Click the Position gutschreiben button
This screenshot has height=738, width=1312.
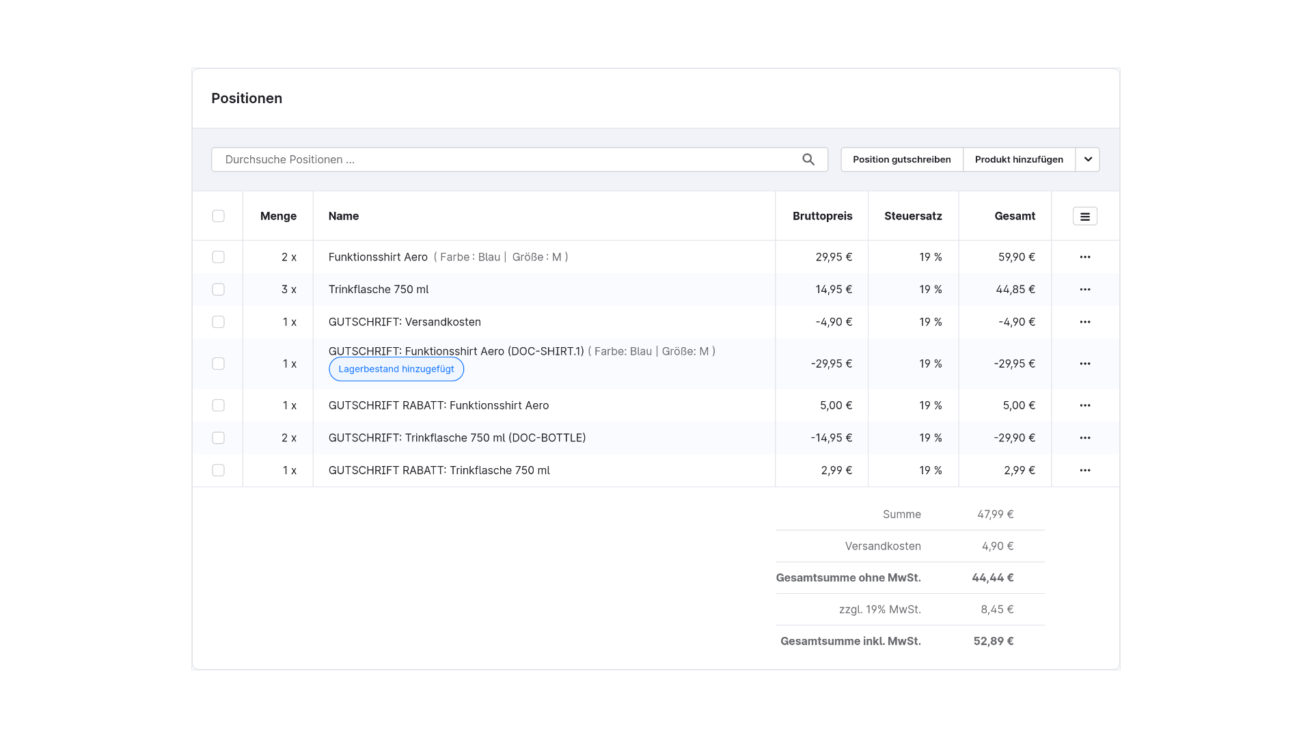pos(901,159)
